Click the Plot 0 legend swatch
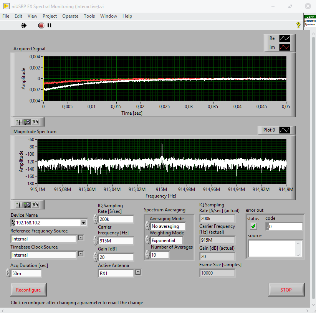This screenshot has width=316, height=313. coord(285,130)
